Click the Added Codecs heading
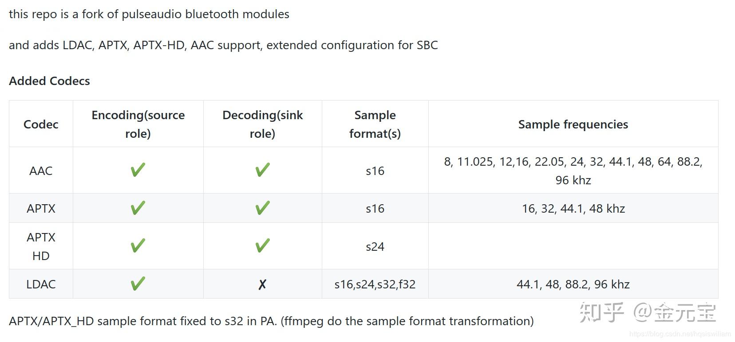Viewport: 735px width, 342px height. [49, 81]
